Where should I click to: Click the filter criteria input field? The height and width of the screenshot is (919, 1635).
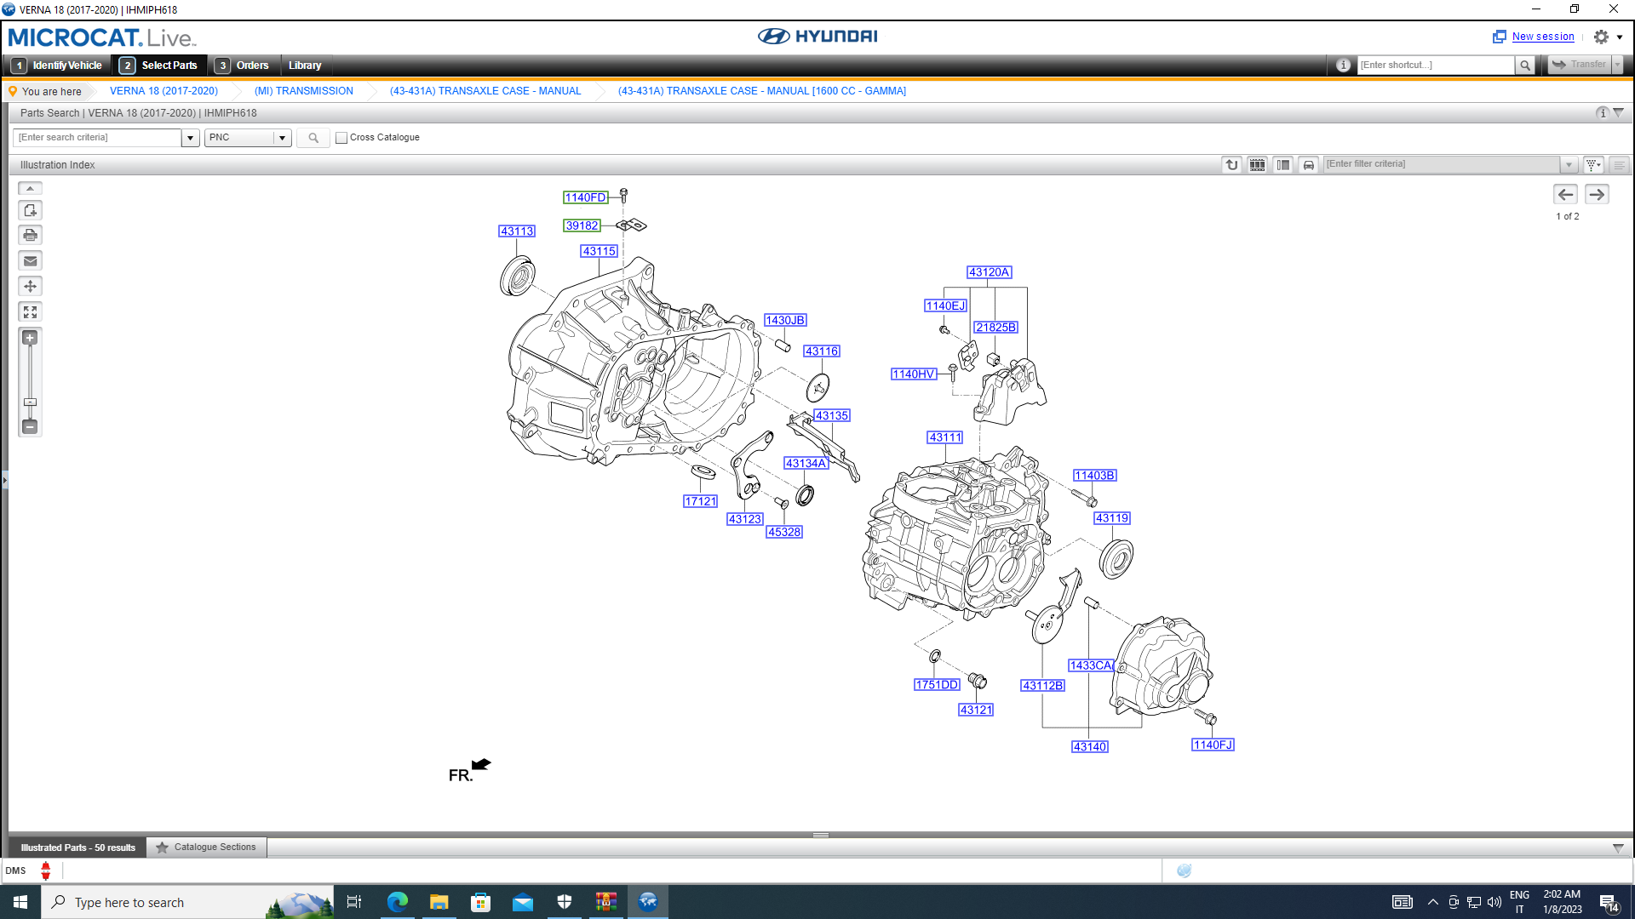tap(1441, 164)
